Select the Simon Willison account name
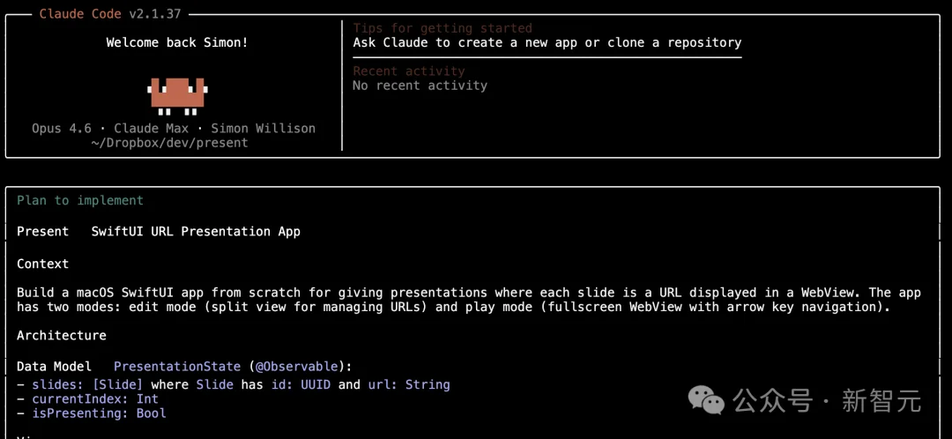952x439 pixels. click(263, 129)
